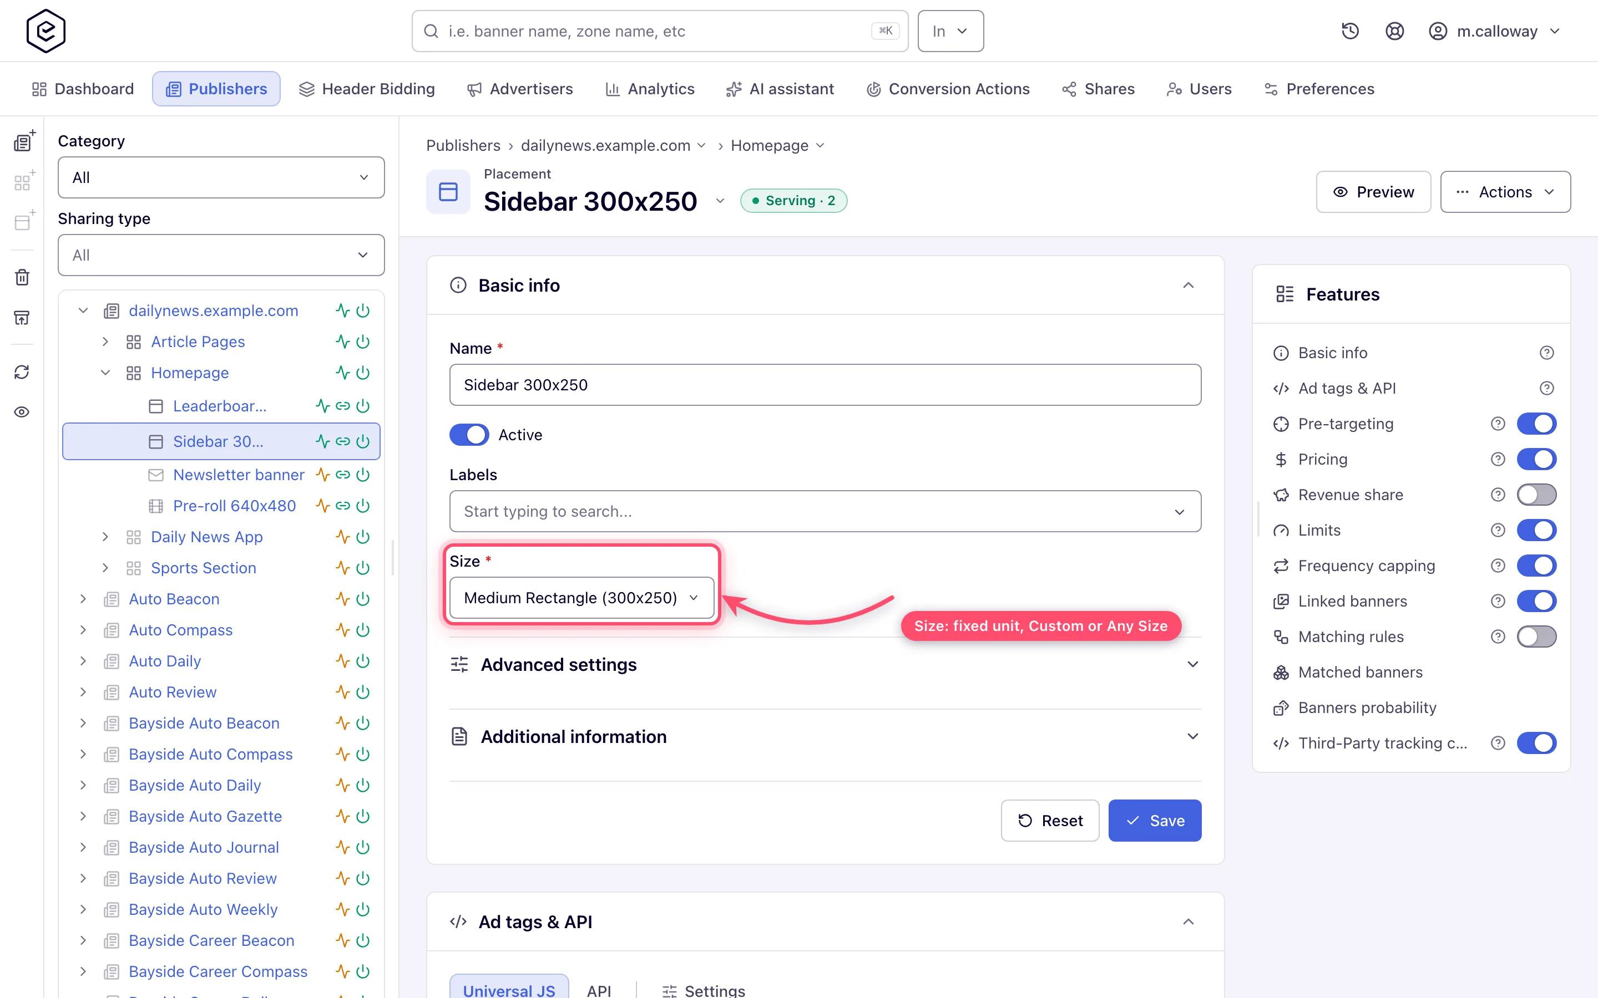Click the refresh icon in left rail
This screenshot has width=1598, height=998.
[22, 372]
